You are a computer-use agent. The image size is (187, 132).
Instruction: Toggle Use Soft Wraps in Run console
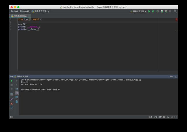tap(17, 89)
